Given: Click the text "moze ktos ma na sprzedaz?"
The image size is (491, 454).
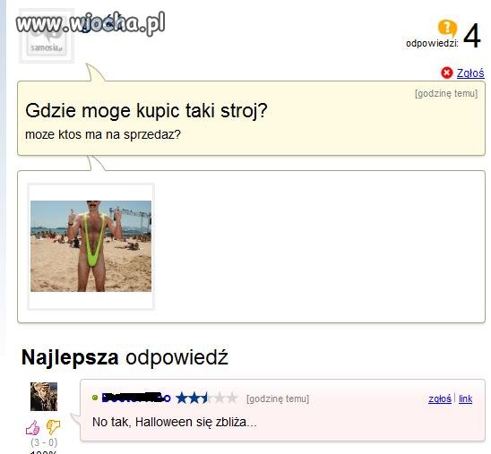Looking at the screenshot, I should 103,134.
